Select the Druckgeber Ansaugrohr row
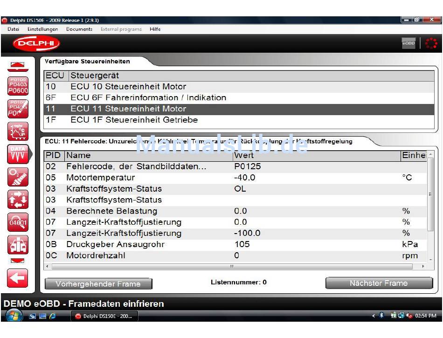Viewport: 443px width, 338px height. 235,245
